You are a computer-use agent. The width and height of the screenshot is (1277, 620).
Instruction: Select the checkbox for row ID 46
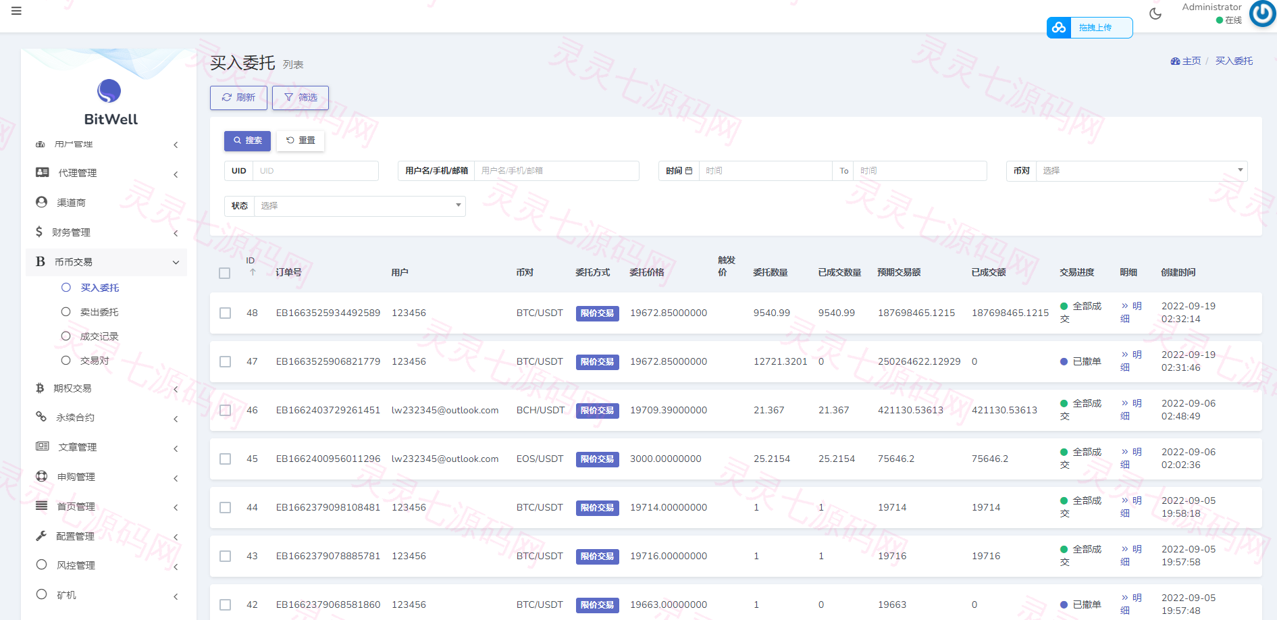[225, 410]
